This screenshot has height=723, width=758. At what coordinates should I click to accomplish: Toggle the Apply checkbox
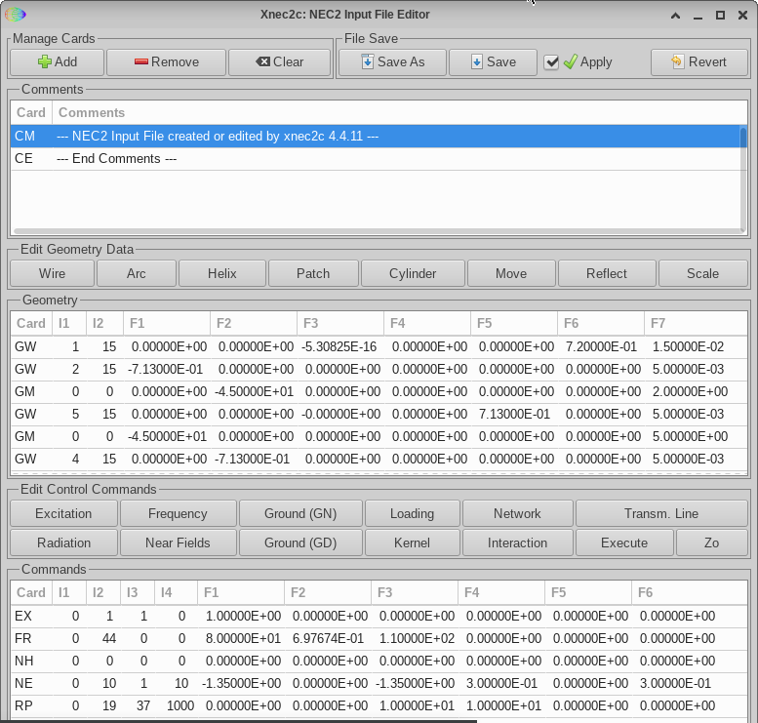552,62
